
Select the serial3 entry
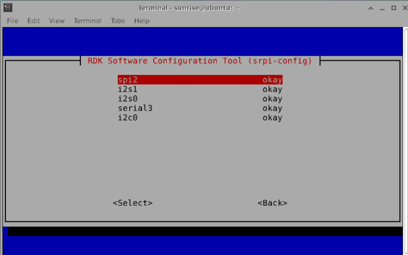(200, 108)
